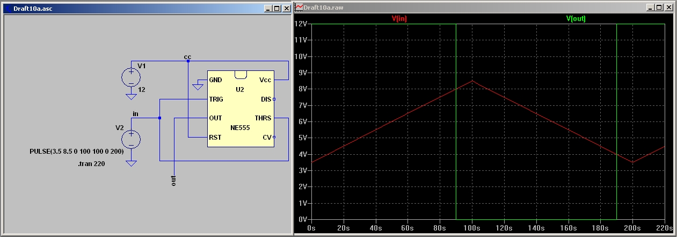Click the 0V vertical axis label
The image size is (677, 237).
coord(302,219)
